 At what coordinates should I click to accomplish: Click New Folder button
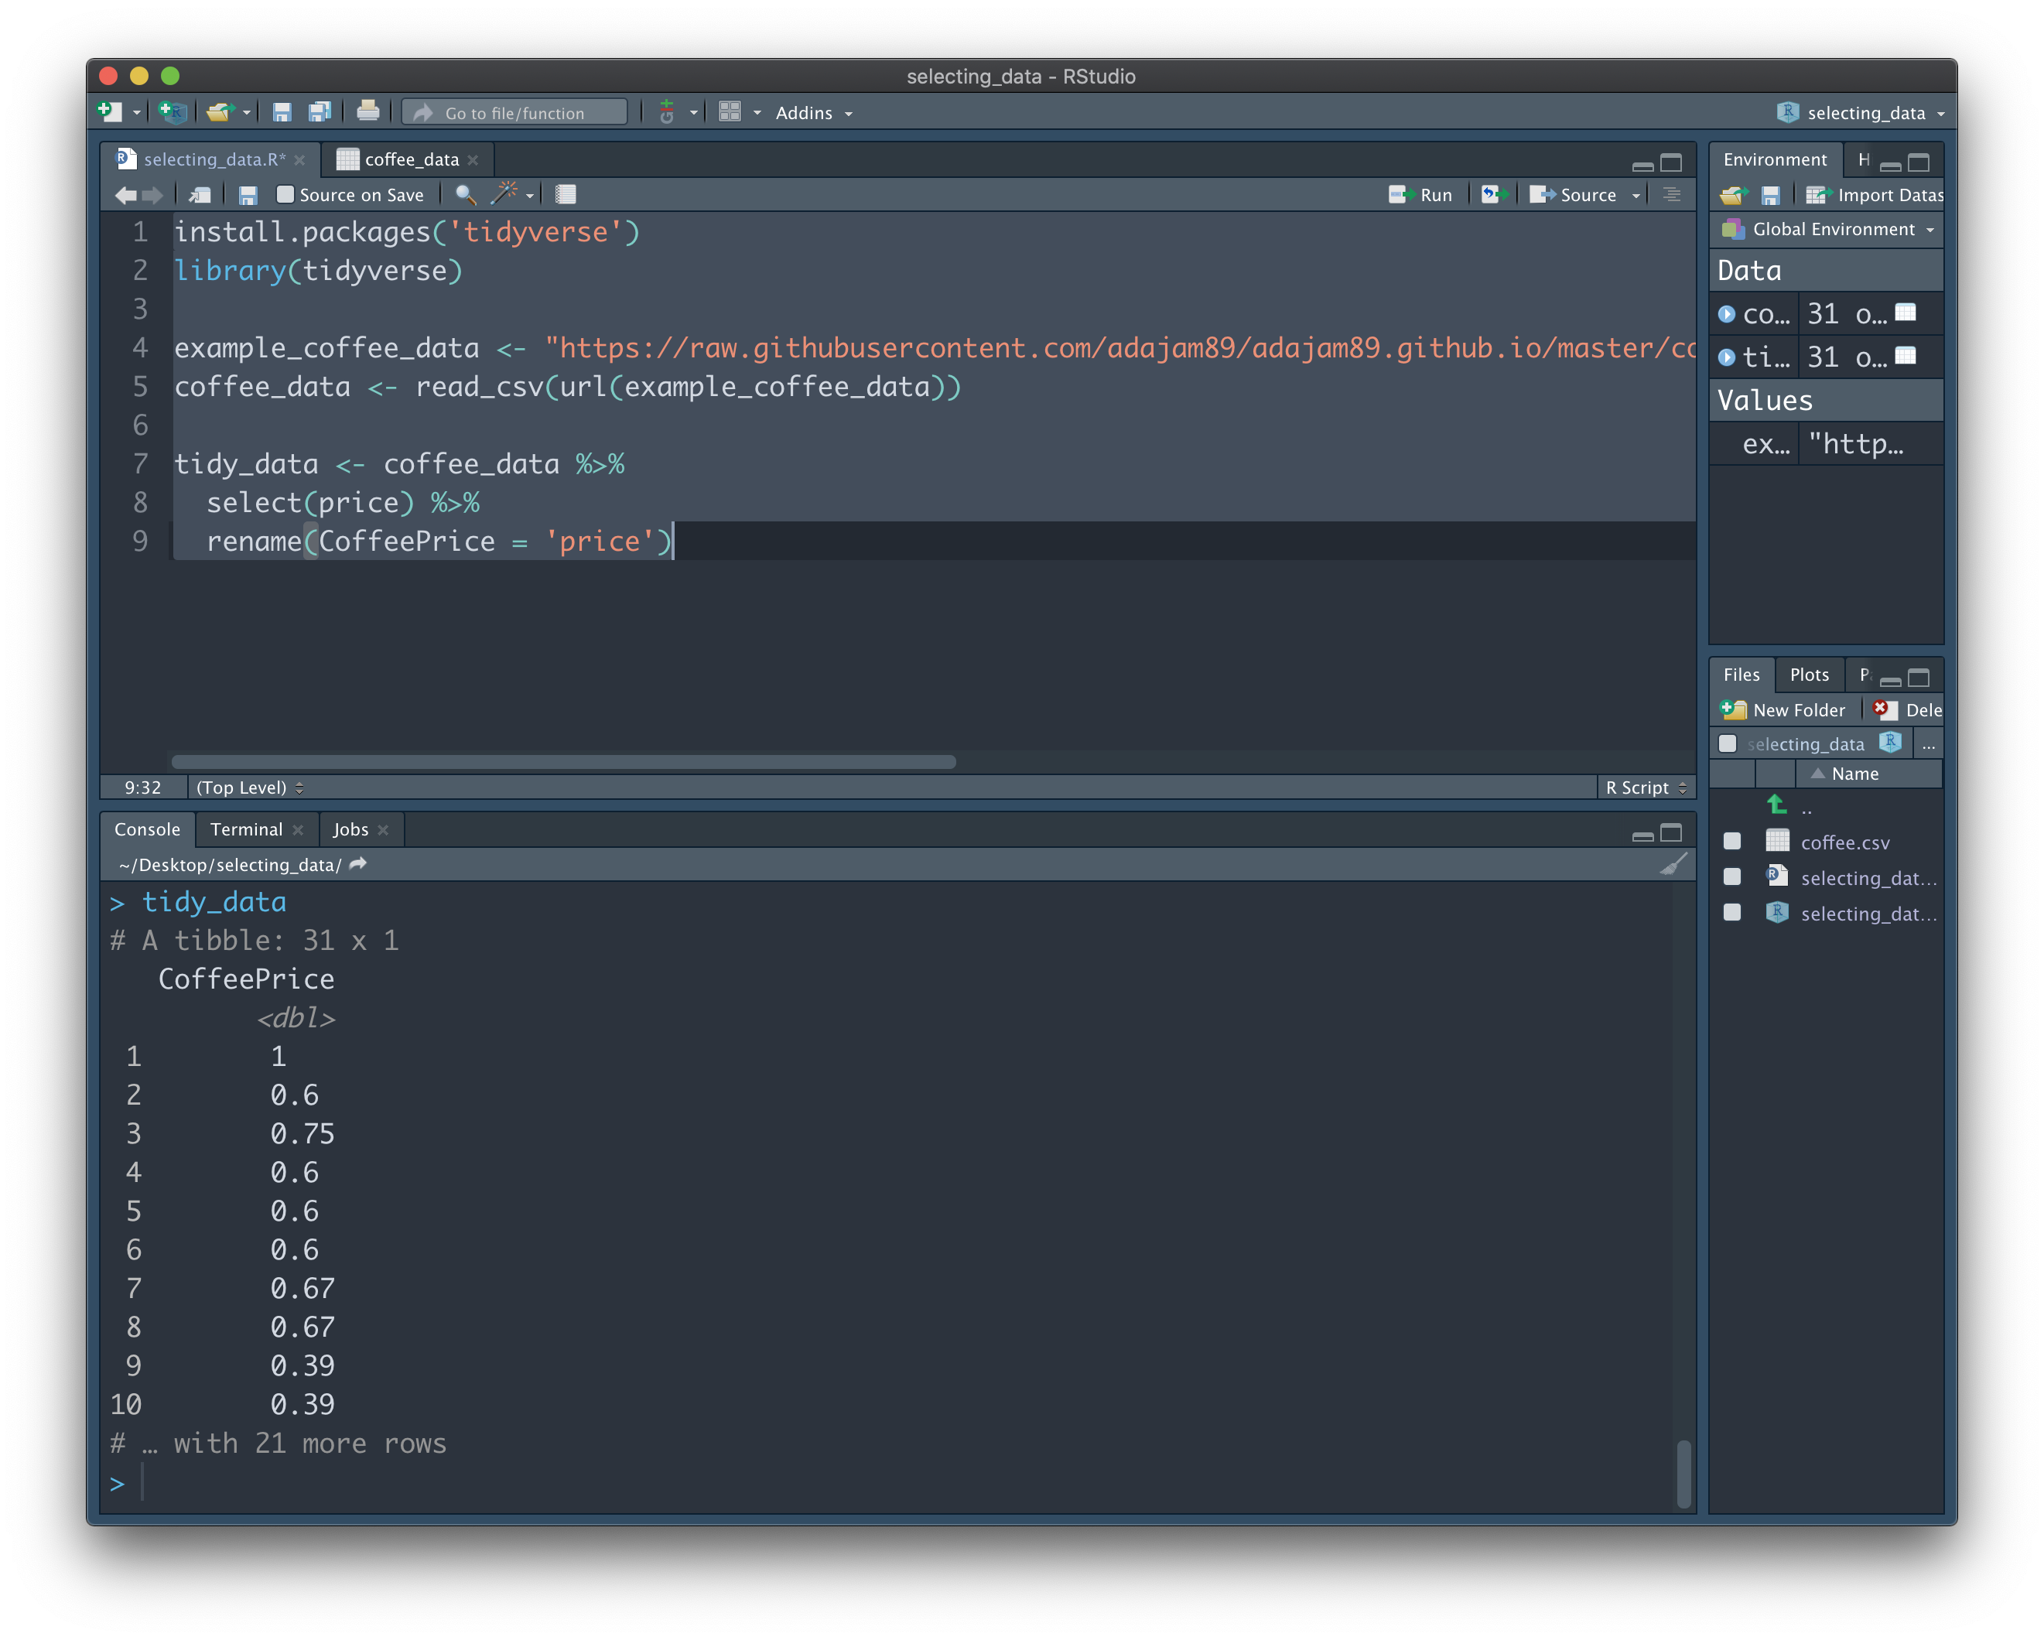pyautogui.click(x=1783, y=710)
